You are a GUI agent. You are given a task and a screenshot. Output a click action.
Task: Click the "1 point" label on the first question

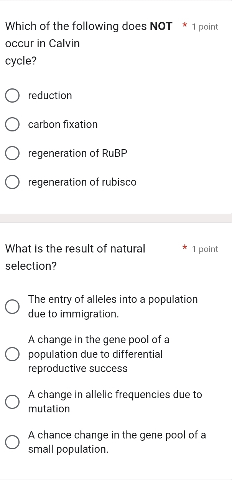click(205, 27)
